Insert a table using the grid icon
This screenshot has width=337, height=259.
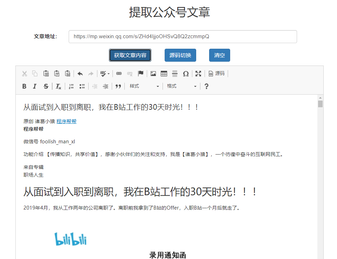(164, 74)
